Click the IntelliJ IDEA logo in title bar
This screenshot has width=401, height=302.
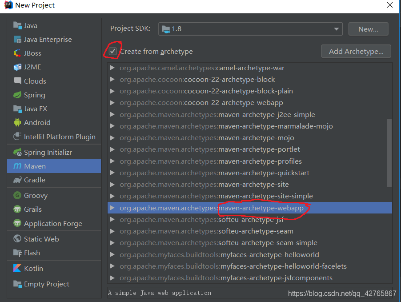pos(8,5)
